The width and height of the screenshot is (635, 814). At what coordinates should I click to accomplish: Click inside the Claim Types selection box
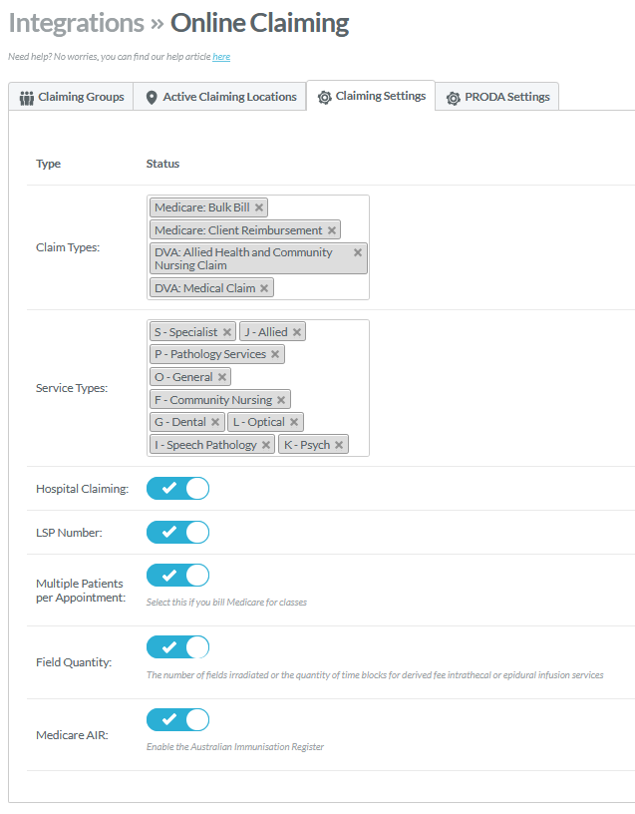tap(319, 287)
